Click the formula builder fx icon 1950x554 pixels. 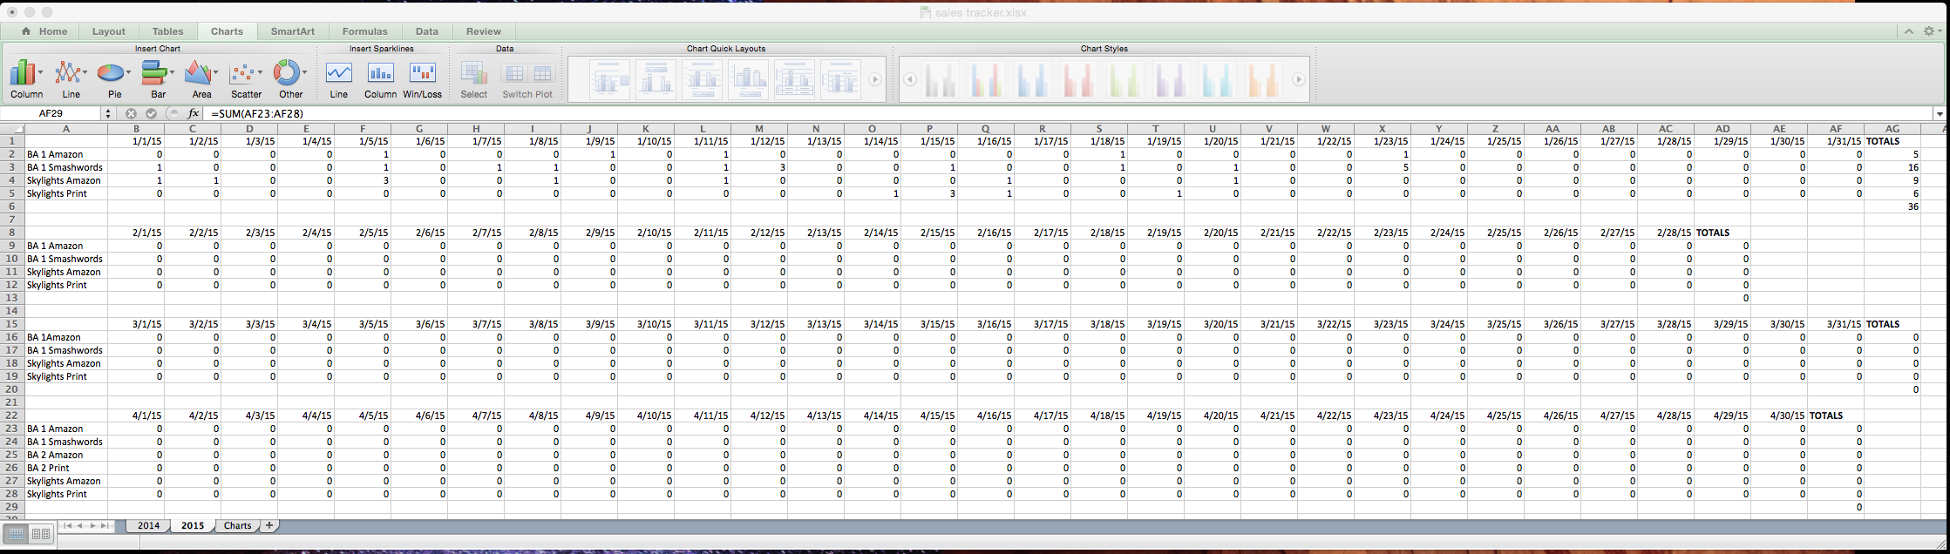194,113
